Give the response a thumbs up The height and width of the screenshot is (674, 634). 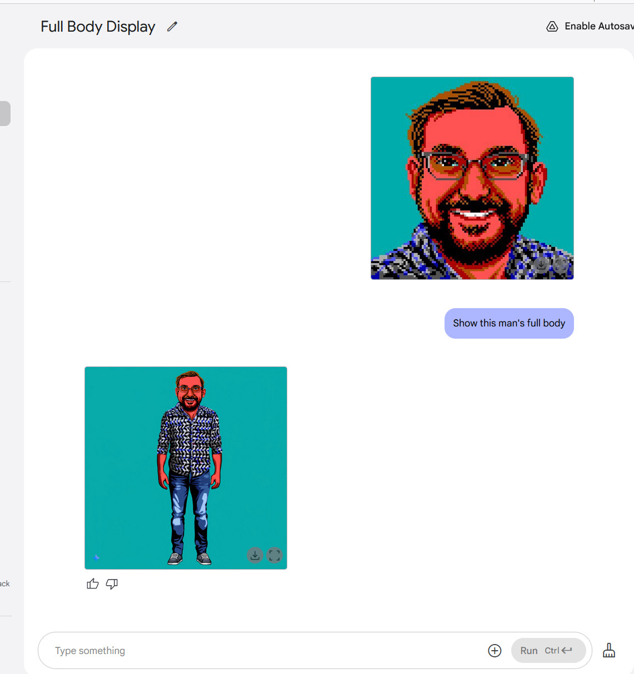point(93,584)
